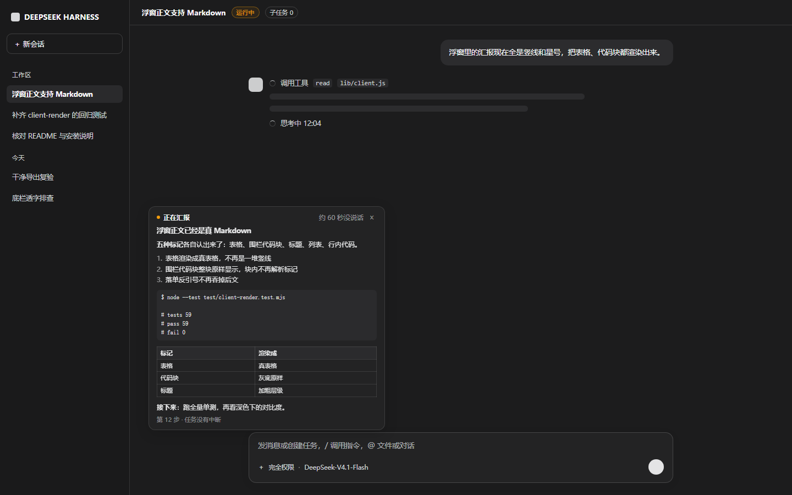Open the 子任务 0 badge
Image resolution: width=792 pixels, height=495 pixels.
[x=282, y=13]
